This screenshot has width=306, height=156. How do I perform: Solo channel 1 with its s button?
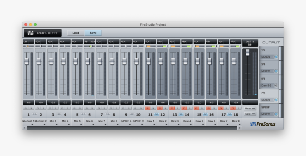(x=31, y=108)
